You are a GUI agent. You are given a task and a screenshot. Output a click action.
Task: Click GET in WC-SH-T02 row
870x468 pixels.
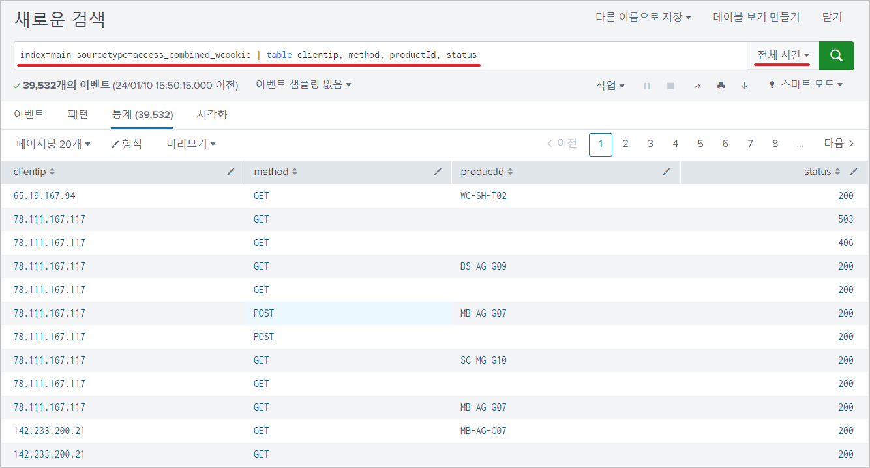coord(262,196)
